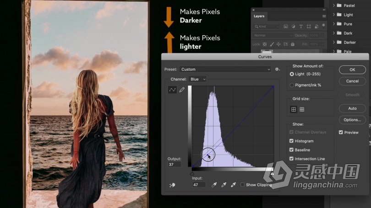Choose the detailed 10x10 grid size icon

pyautogui.click(x=302, y=109)
